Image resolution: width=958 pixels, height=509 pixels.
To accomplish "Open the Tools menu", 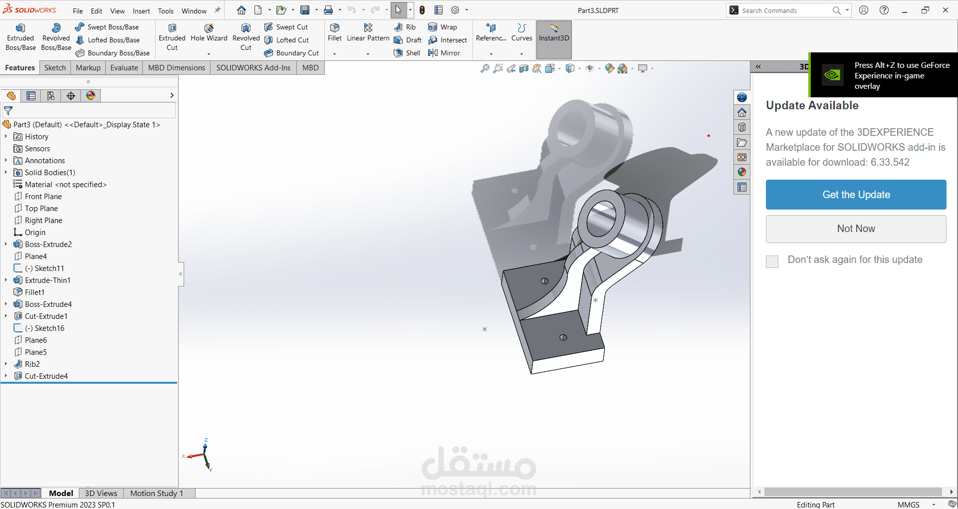I will click(166, 11).
